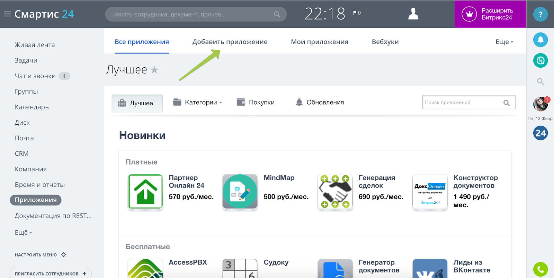Open the Партнер Онлайн 24 app icon
This screenshot has width=554, height=278.
click(x=145, y=192)
